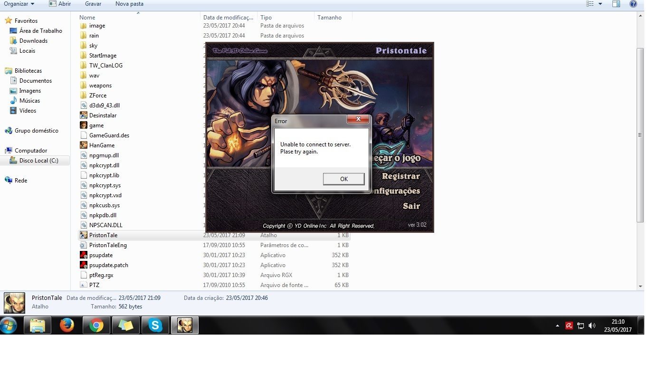
Task: Open Downloads in the sidebar
Action: [x=33, y=41]
